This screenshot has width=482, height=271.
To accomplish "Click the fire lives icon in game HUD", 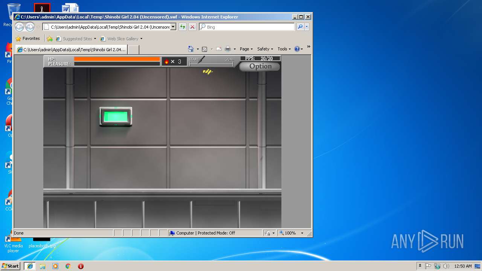I will 166,61.
